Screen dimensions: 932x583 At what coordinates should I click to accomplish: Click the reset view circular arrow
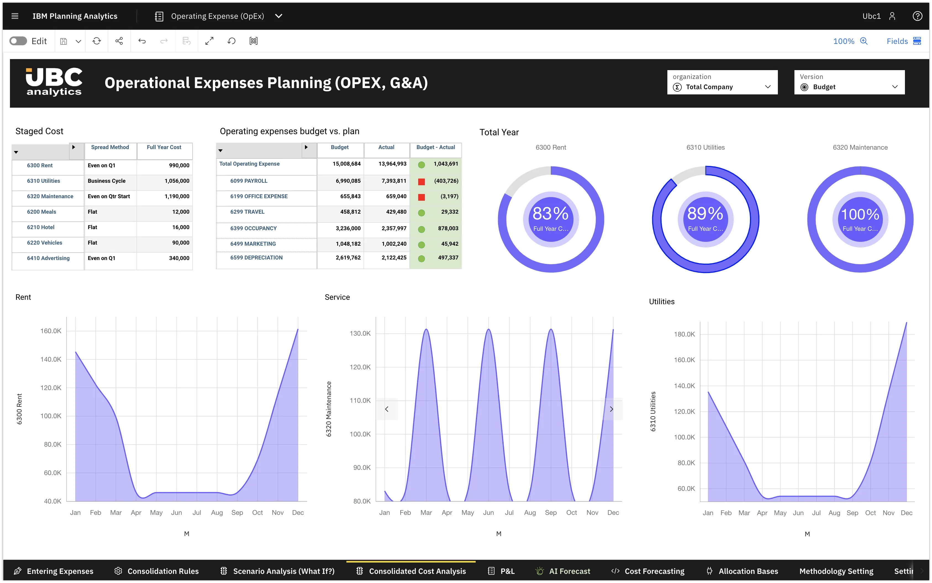[x=231, y=41]
